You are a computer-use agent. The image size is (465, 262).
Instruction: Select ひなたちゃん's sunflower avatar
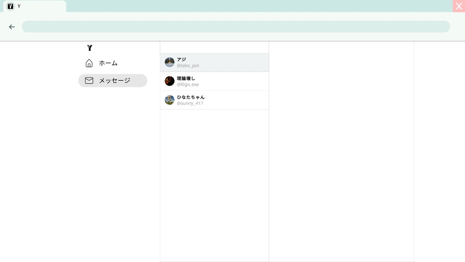click(169, 100)
